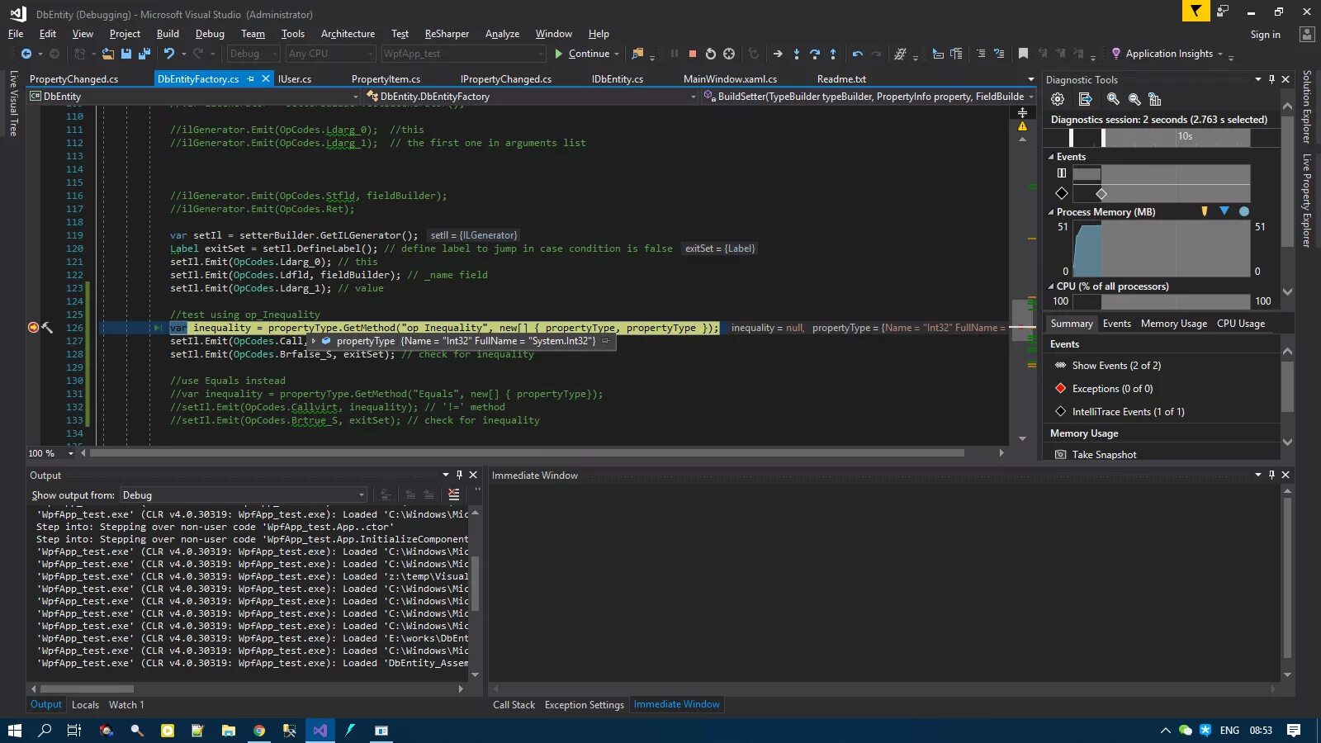Open the ReSharper menu
This screenshot has height=743, width=1321.
tap(446, 34)
